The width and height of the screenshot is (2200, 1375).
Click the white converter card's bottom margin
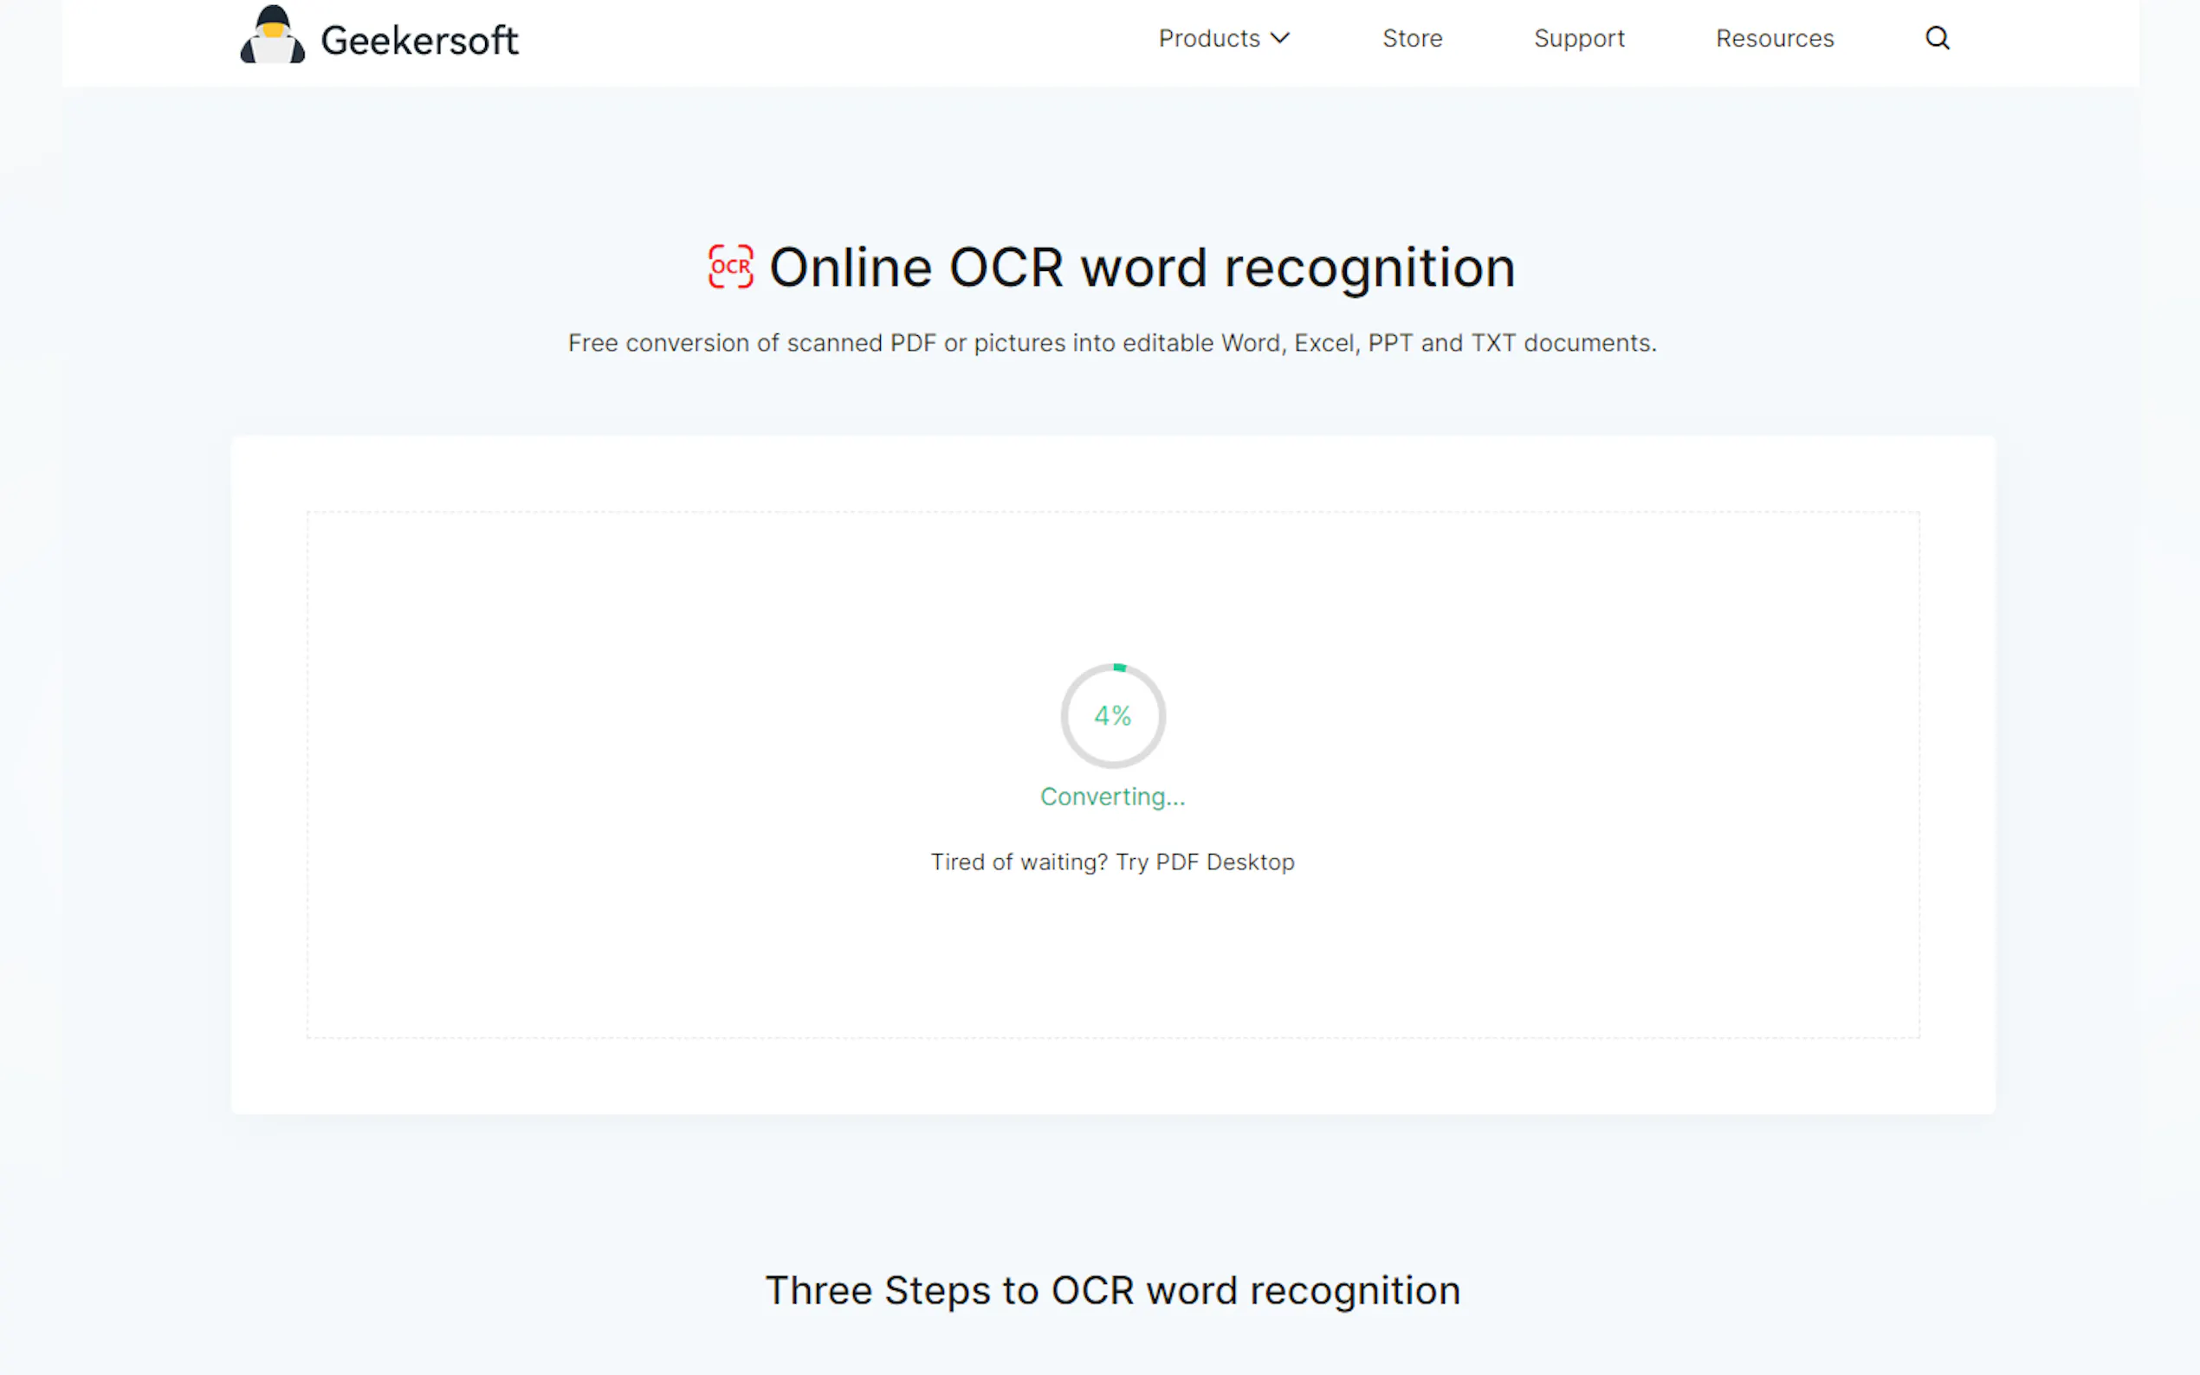pos(1112,1077)
